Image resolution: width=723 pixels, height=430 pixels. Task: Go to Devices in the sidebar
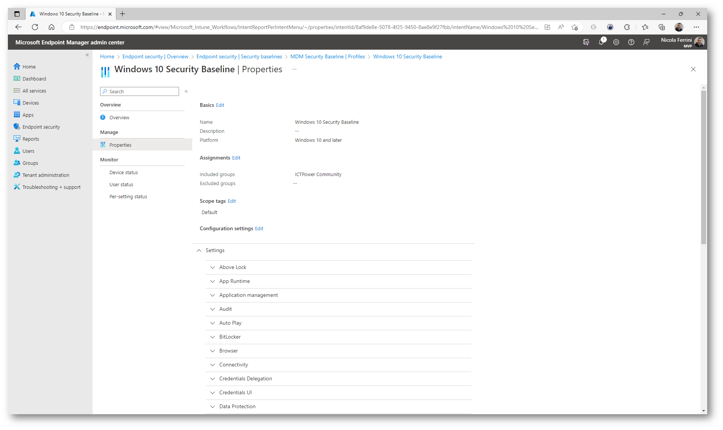30,103
